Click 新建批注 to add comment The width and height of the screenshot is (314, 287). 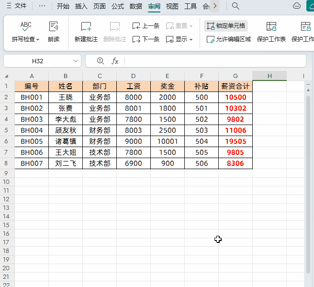[x=86, y=32]
